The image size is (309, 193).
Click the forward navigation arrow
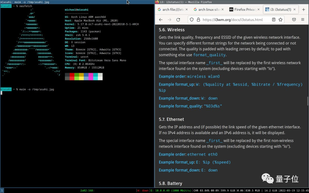(x=169, y=20)
